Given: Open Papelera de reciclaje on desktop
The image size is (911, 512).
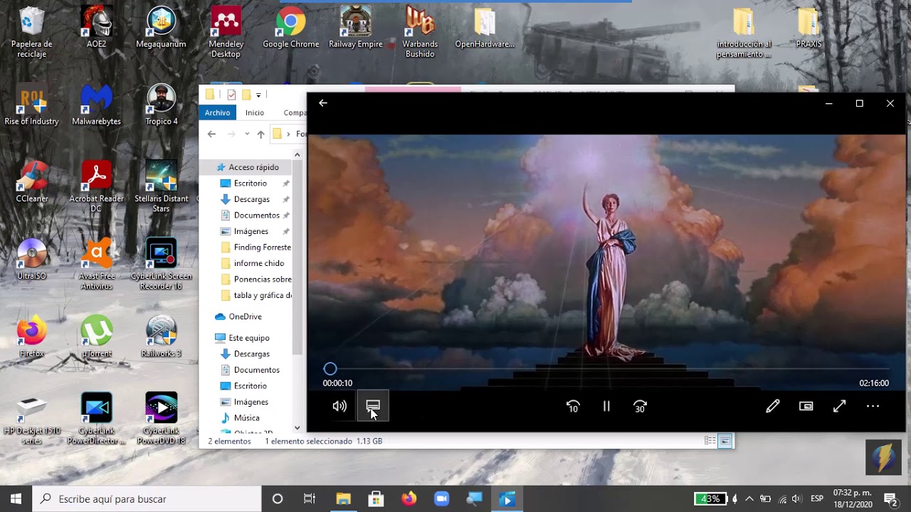Looking at the screenshot, I should pos(32,33).
